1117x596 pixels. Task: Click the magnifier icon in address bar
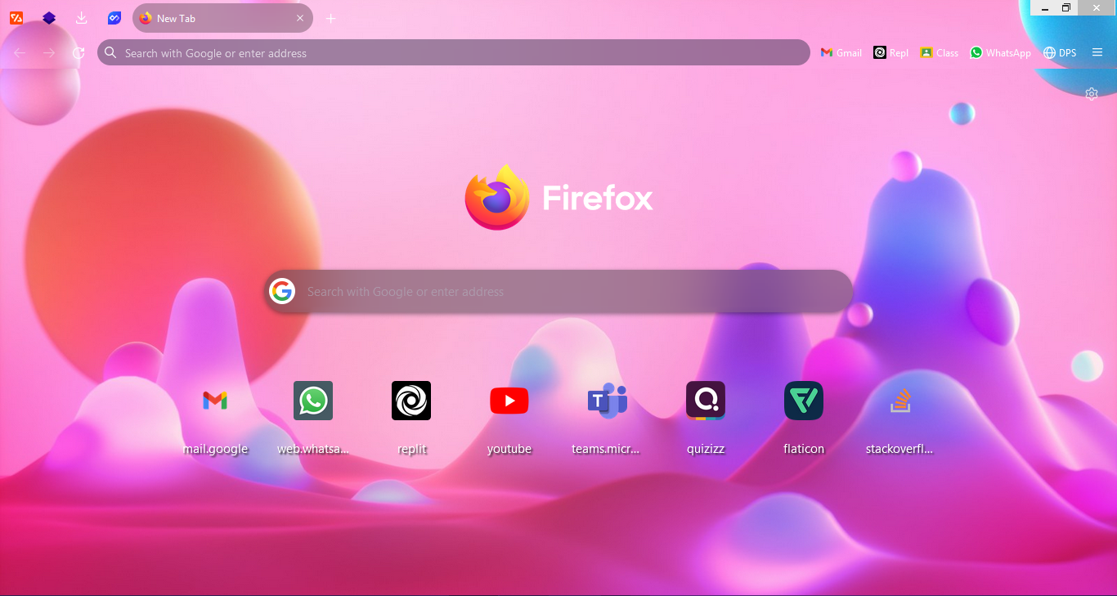111,53
